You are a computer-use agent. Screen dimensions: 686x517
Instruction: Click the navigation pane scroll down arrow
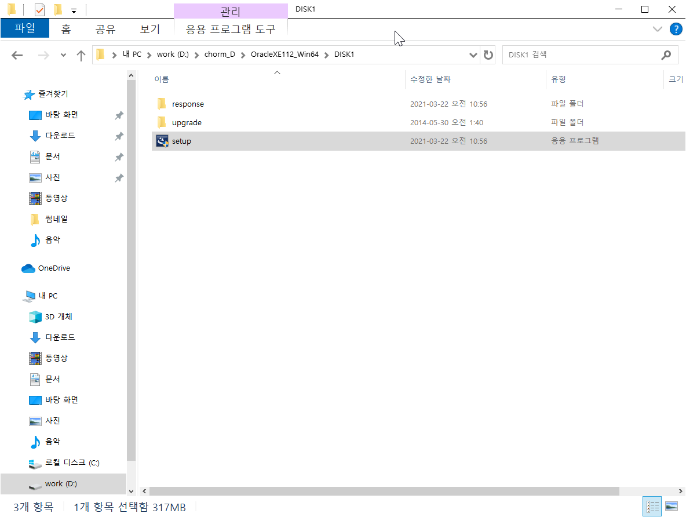click(131, 491)
